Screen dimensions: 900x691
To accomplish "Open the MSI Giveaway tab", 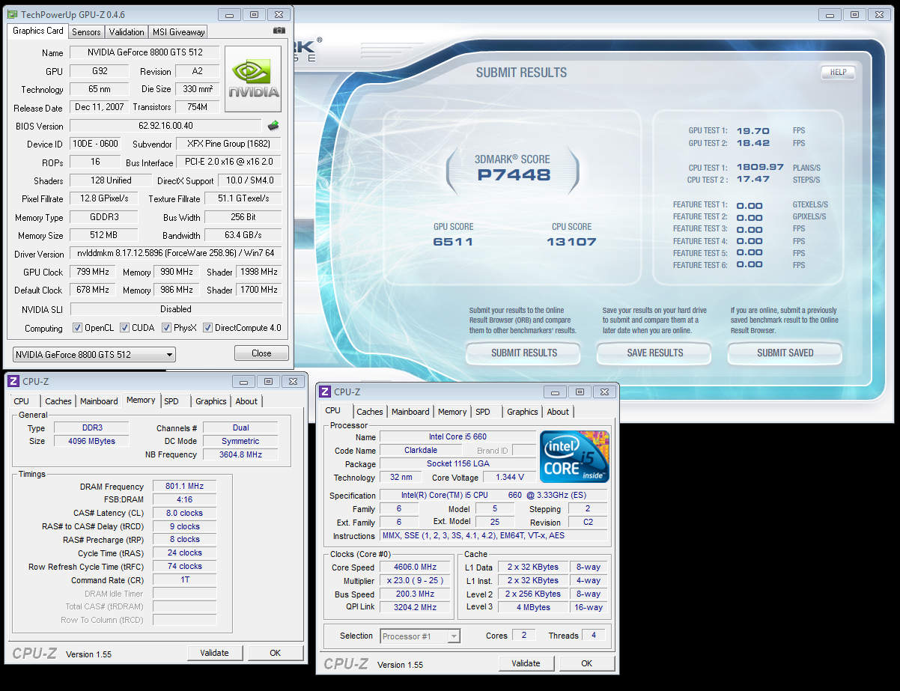I will pyautogui.click(x=178, y=32).
